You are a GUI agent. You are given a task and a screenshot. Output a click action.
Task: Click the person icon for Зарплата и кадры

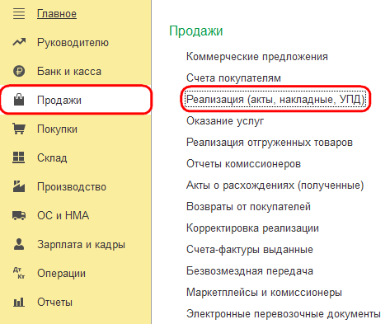click(19, 244)
